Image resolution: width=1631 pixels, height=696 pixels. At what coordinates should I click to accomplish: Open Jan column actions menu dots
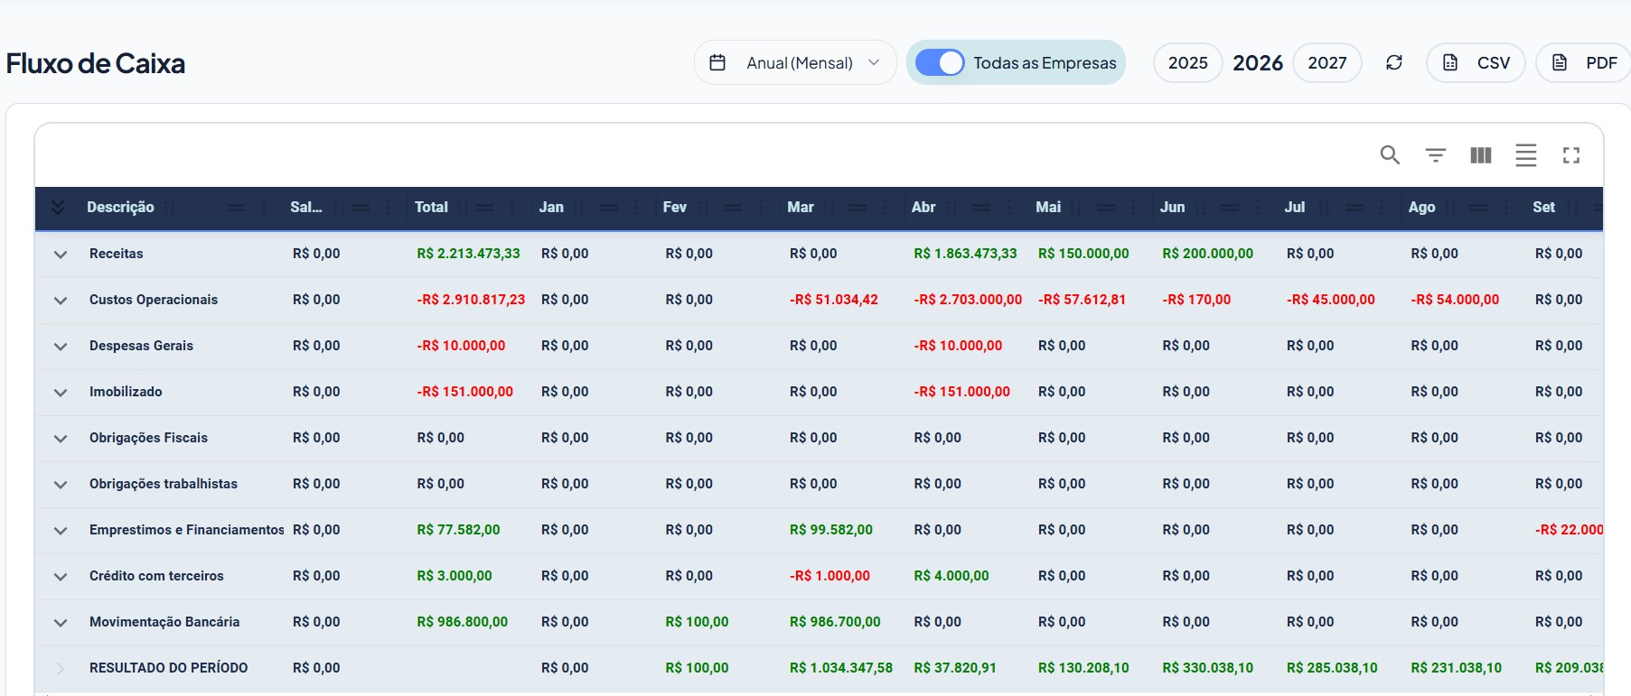pos(636,208)
